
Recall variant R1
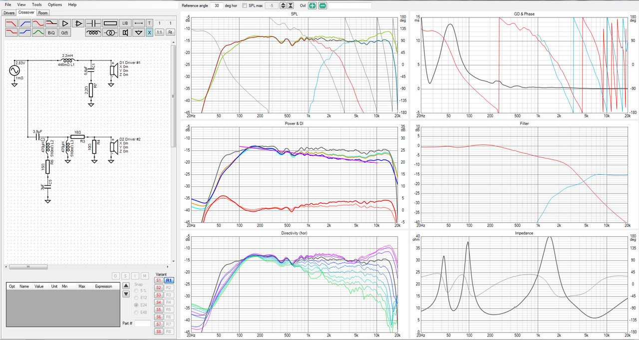[x=169, y=280]
